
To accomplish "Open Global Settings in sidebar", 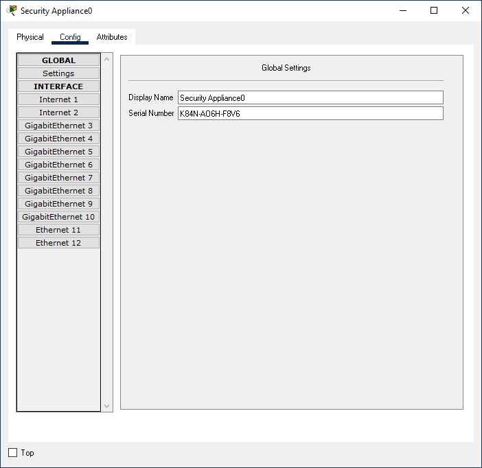I will (x=59, y=73).
